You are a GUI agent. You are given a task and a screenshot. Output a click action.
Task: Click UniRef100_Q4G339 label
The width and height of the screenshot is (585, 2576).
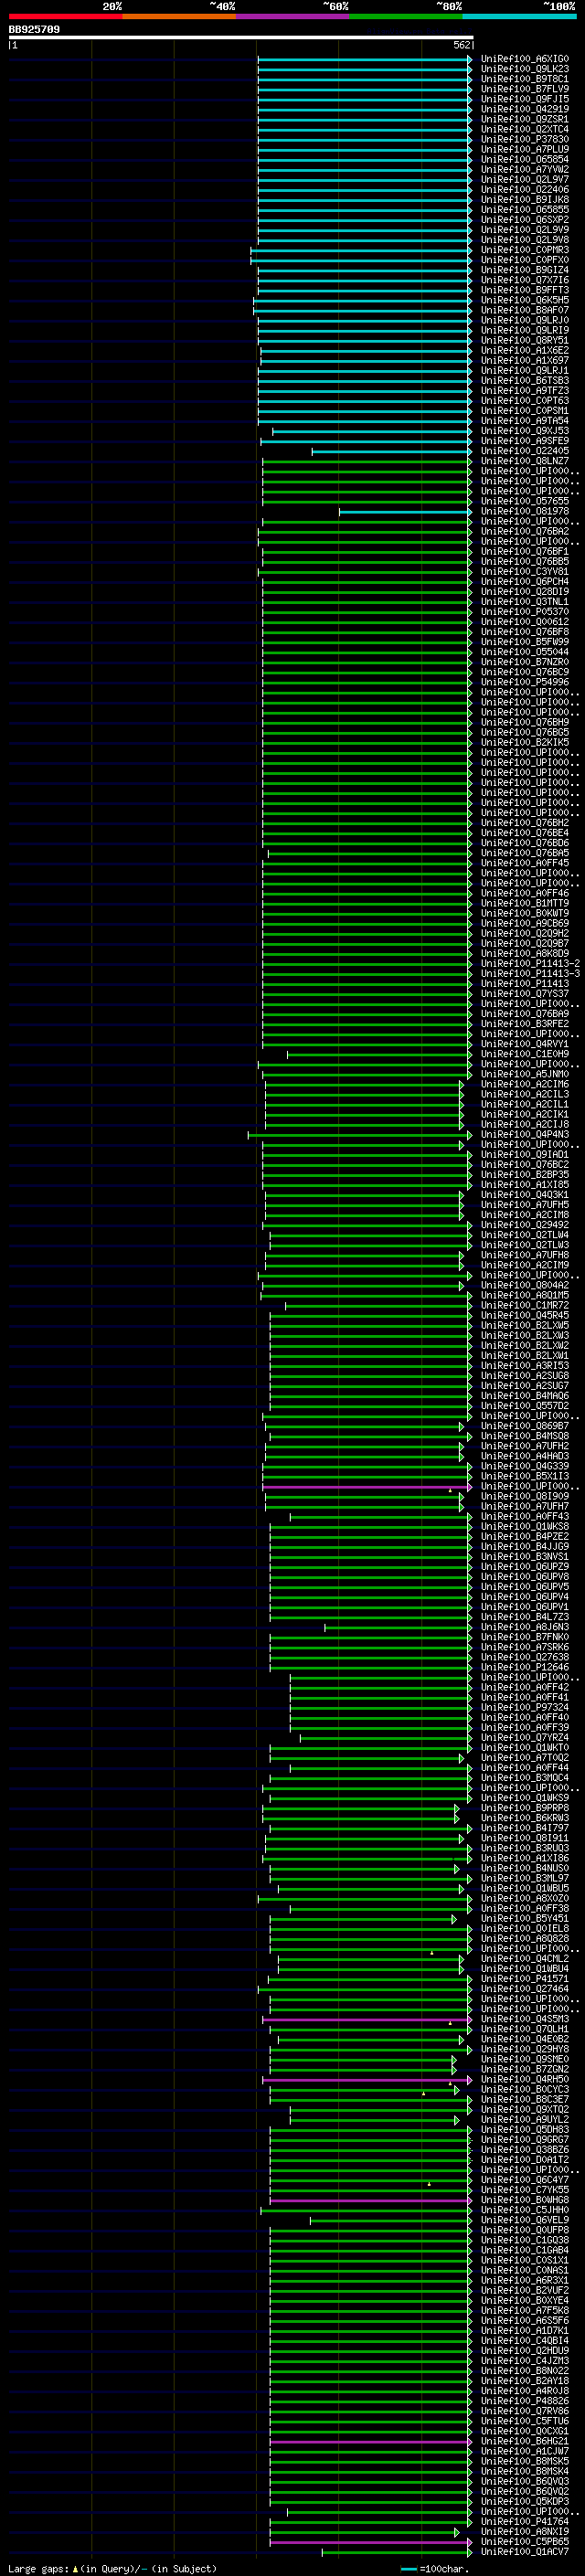pos(525,1466)
